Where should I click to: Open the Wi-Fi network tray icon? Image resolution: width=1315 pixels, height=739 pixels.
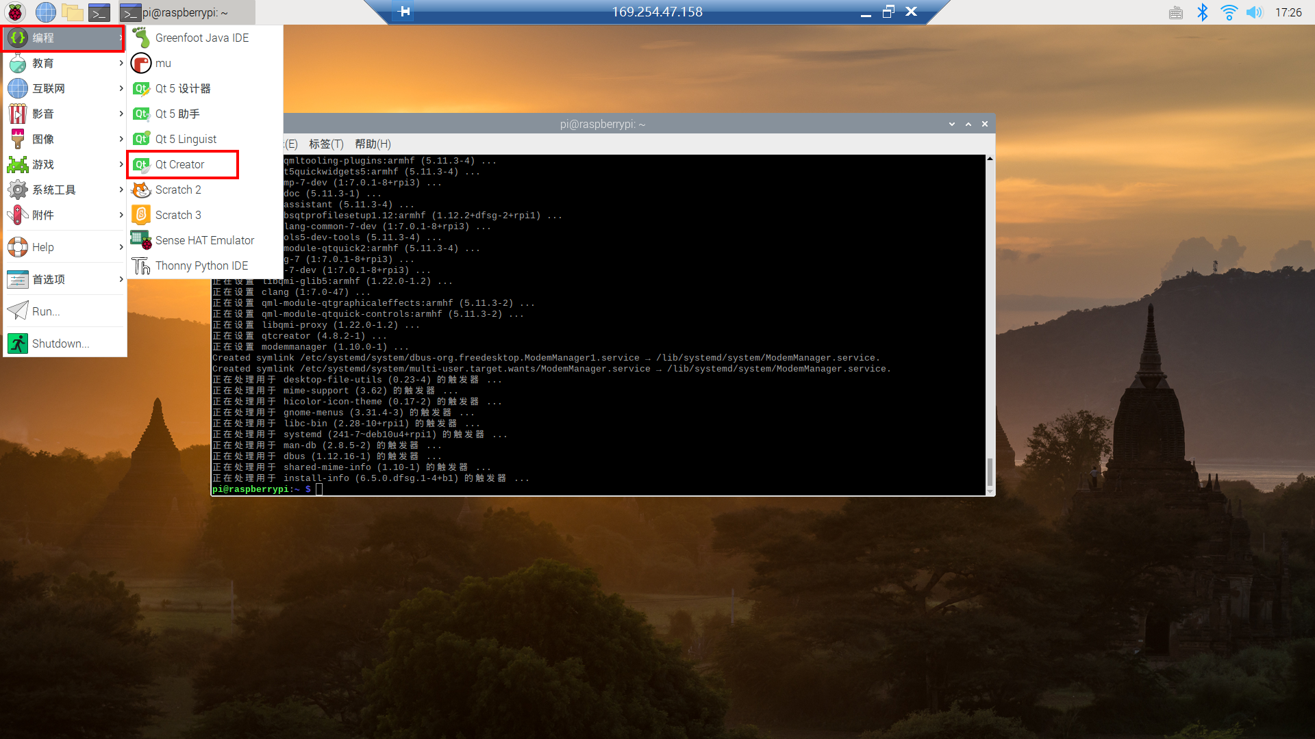tap(1229, 12)
